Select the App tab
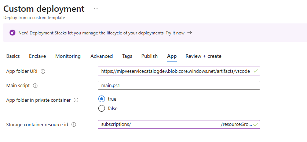 (172, 56)
